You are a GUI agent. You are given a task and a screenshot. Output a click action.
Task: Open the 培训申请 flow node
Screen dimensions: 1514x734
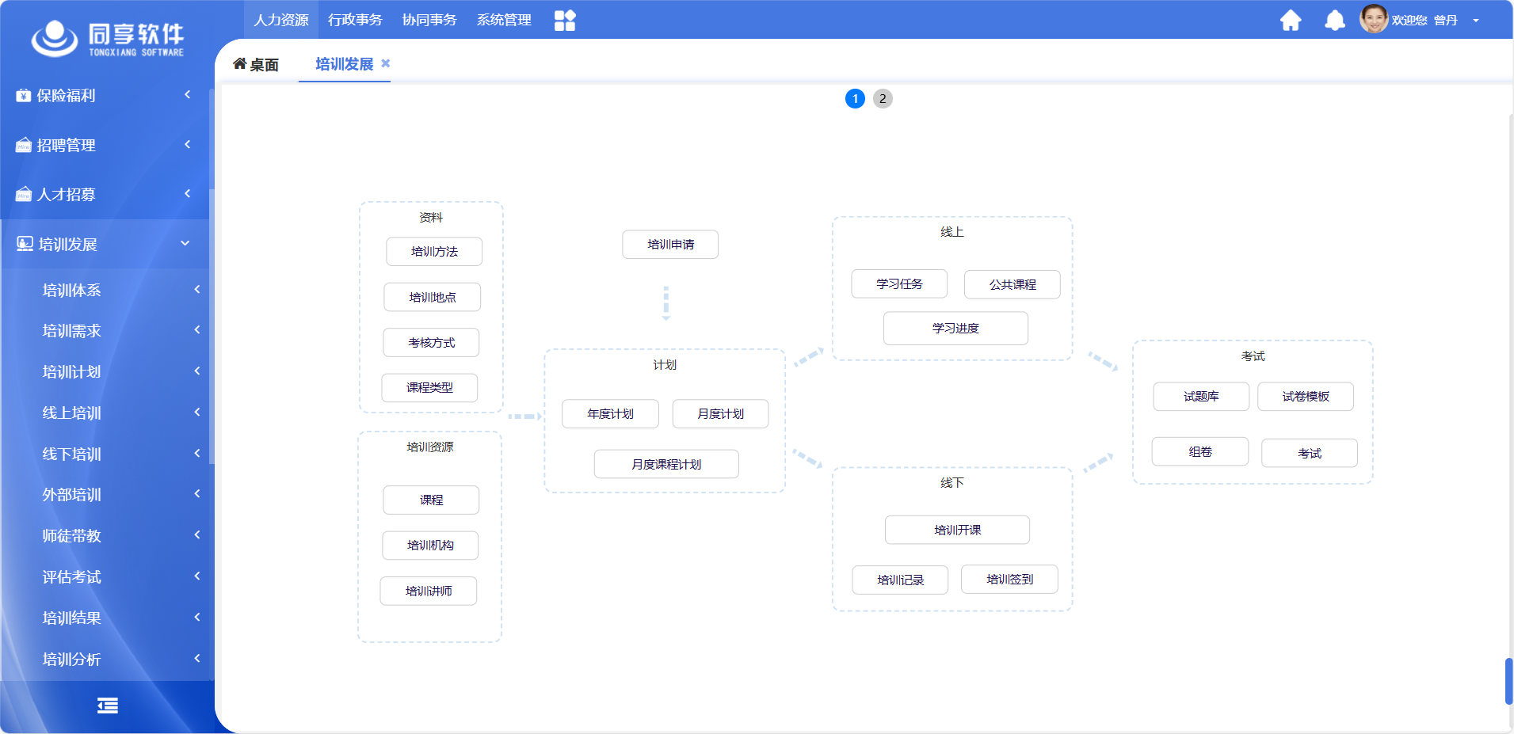(670, 245)
